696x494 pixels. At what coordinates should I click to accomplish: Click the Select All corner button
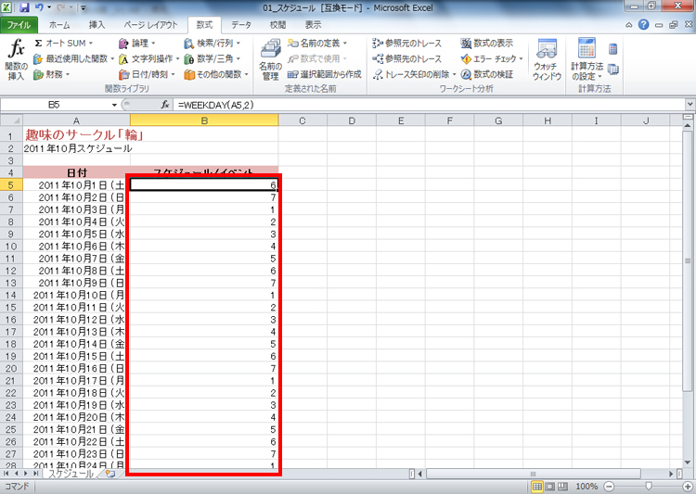coord(11,120)
